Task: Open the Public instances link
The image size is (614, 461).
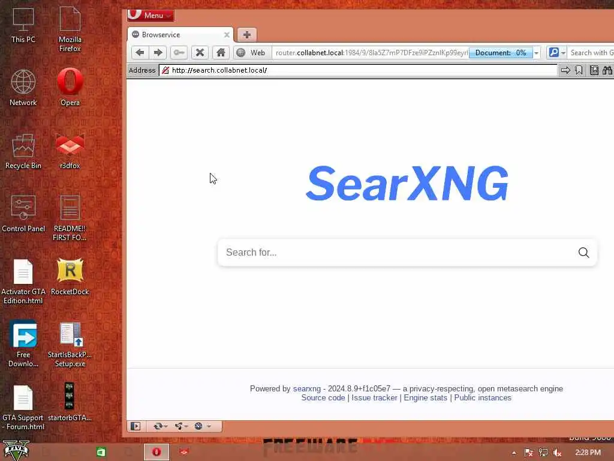Action: [x=483, y=397]
